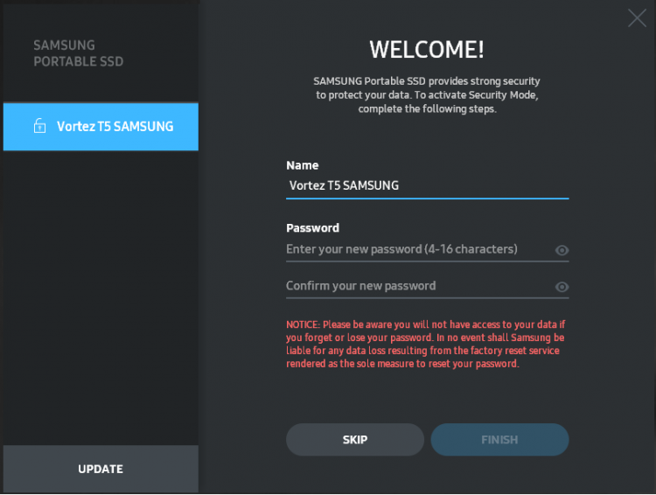This screenshot has height=495, width=656.
Task: Click the FINISH button
Action: tap(499, 439)
